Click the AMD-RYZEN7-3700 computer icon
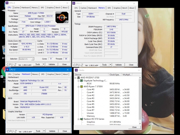Image resolution: width=180 pixels, height=135 pixels. (x=78, y=78)
